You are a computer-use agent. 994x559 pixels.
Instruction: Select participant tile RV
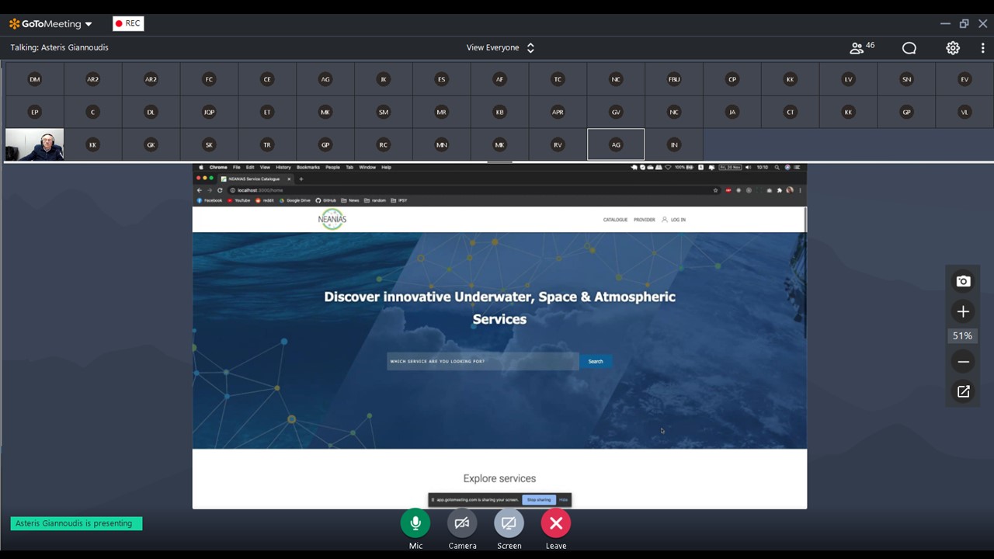point(558,144)
